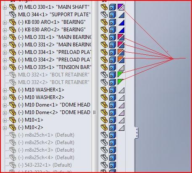Expand the KB 030 ARO<2> BEARING node
The image size is (192, 173).
(5, 30)
